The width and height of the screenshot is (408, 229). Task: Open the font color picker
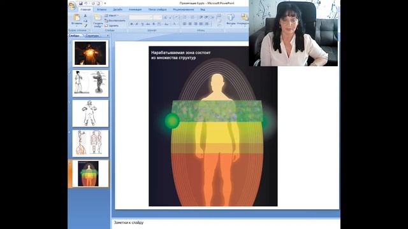[x=175, y=24]
